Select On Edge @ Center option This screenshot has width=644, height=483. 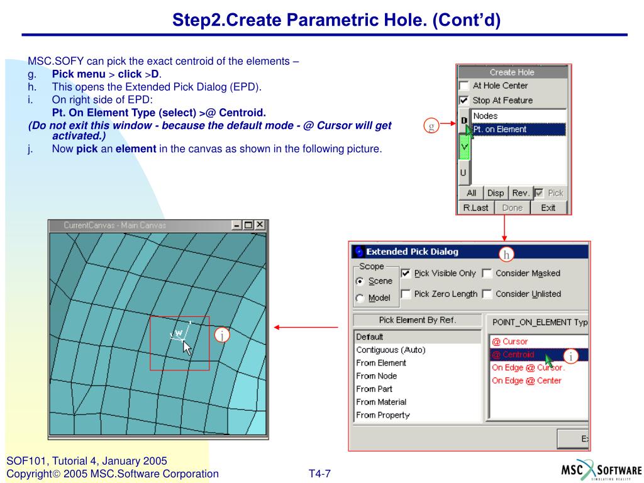point(539,380)
